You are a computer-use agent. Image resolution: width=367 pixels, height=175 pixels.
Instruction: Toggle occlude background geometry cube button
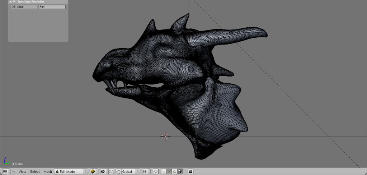[180, 171]
